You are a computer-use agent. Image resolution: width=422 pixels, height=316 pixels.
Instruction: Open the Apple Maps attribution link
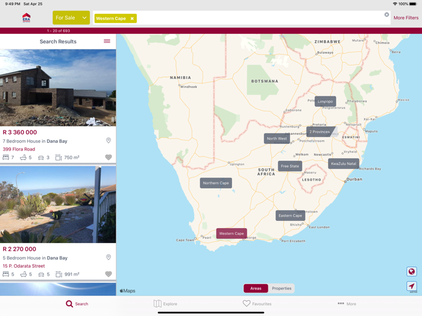[x=128, y=291]
